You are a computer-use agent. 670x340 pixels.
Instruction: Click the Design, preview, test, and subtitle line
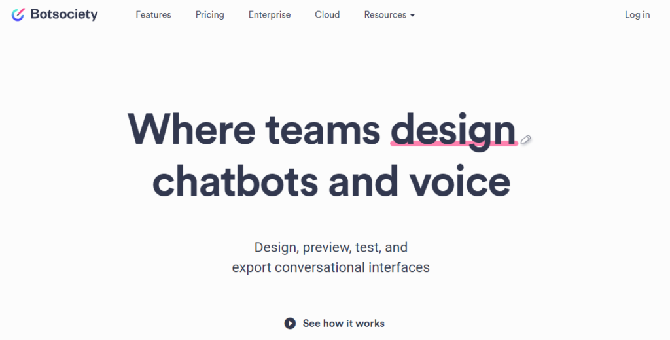click(331, 247)
